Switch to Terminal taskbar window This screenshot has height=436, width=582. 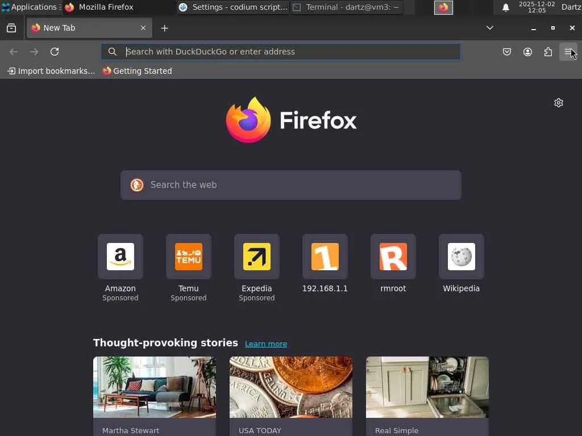347,7
